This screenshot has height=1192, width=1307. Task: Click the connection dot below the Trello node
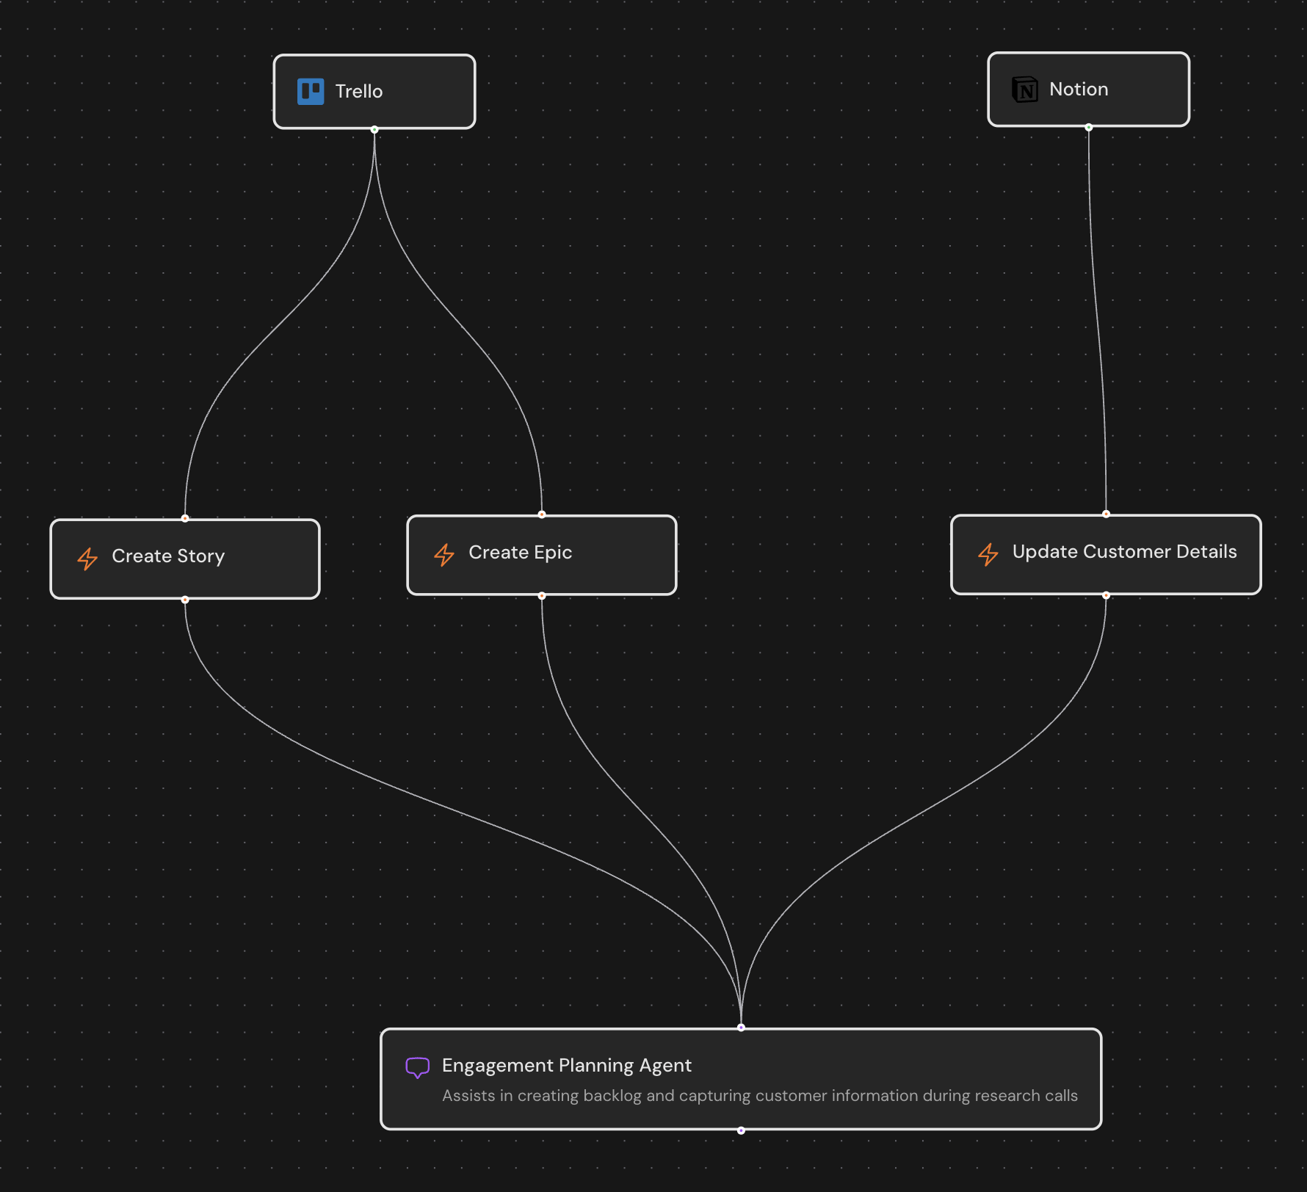tap(374, 129)
